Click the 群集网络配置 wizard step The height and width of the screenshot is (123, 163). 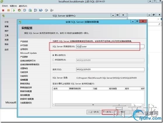pyautogui.click(x=26, y=91)
